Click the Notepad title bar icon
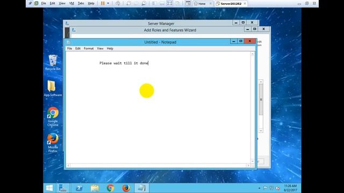344x193 pixels. 68,42
